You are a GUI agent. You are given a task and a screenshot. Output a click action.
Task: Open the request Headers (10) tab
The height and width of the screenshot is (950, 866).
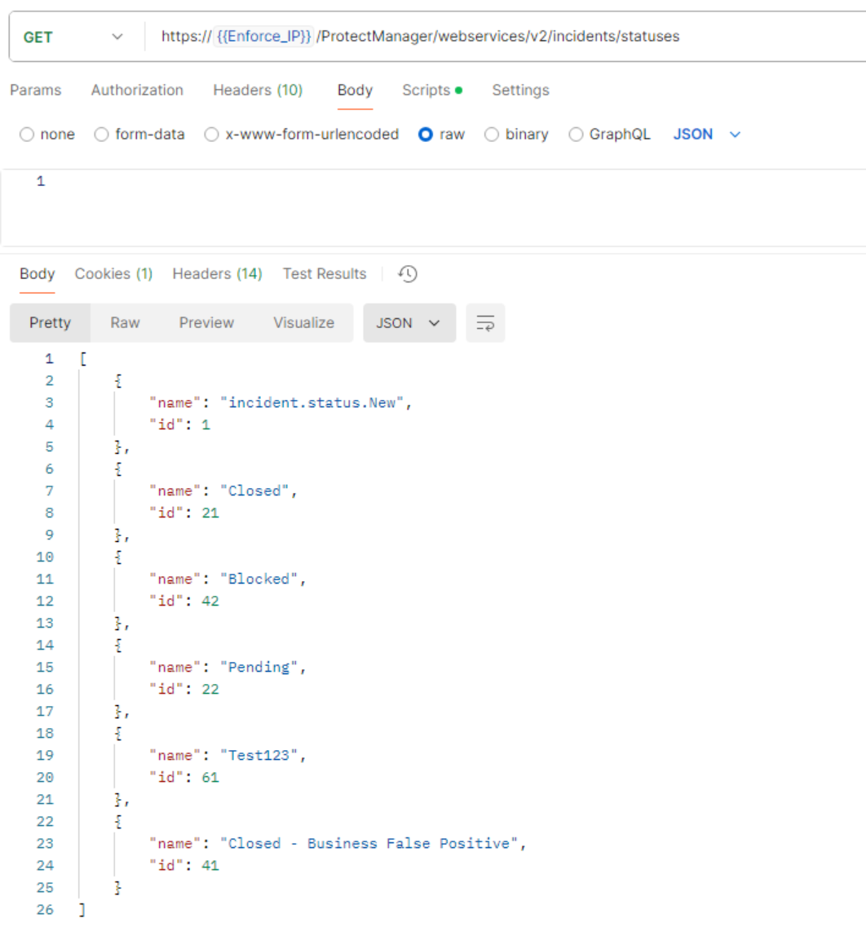(258, 91)
